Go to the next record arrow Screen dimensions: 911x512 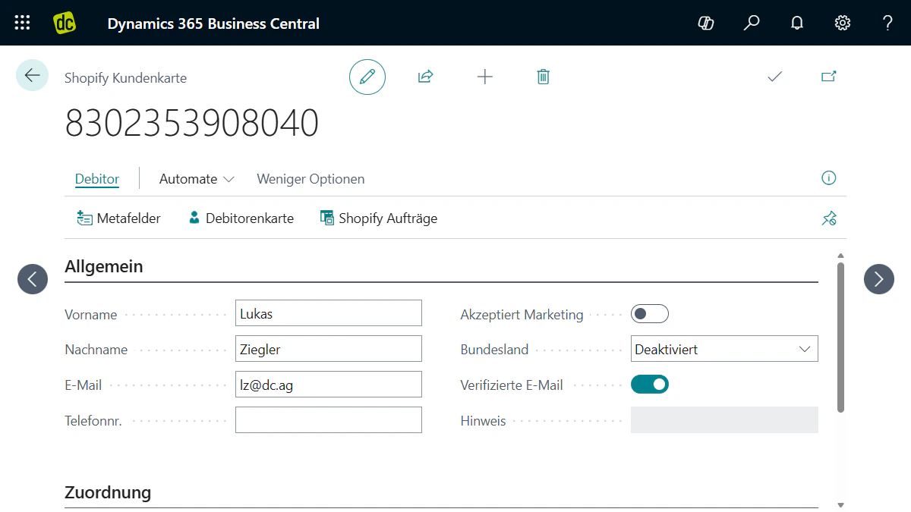click(x=879, y=279)
